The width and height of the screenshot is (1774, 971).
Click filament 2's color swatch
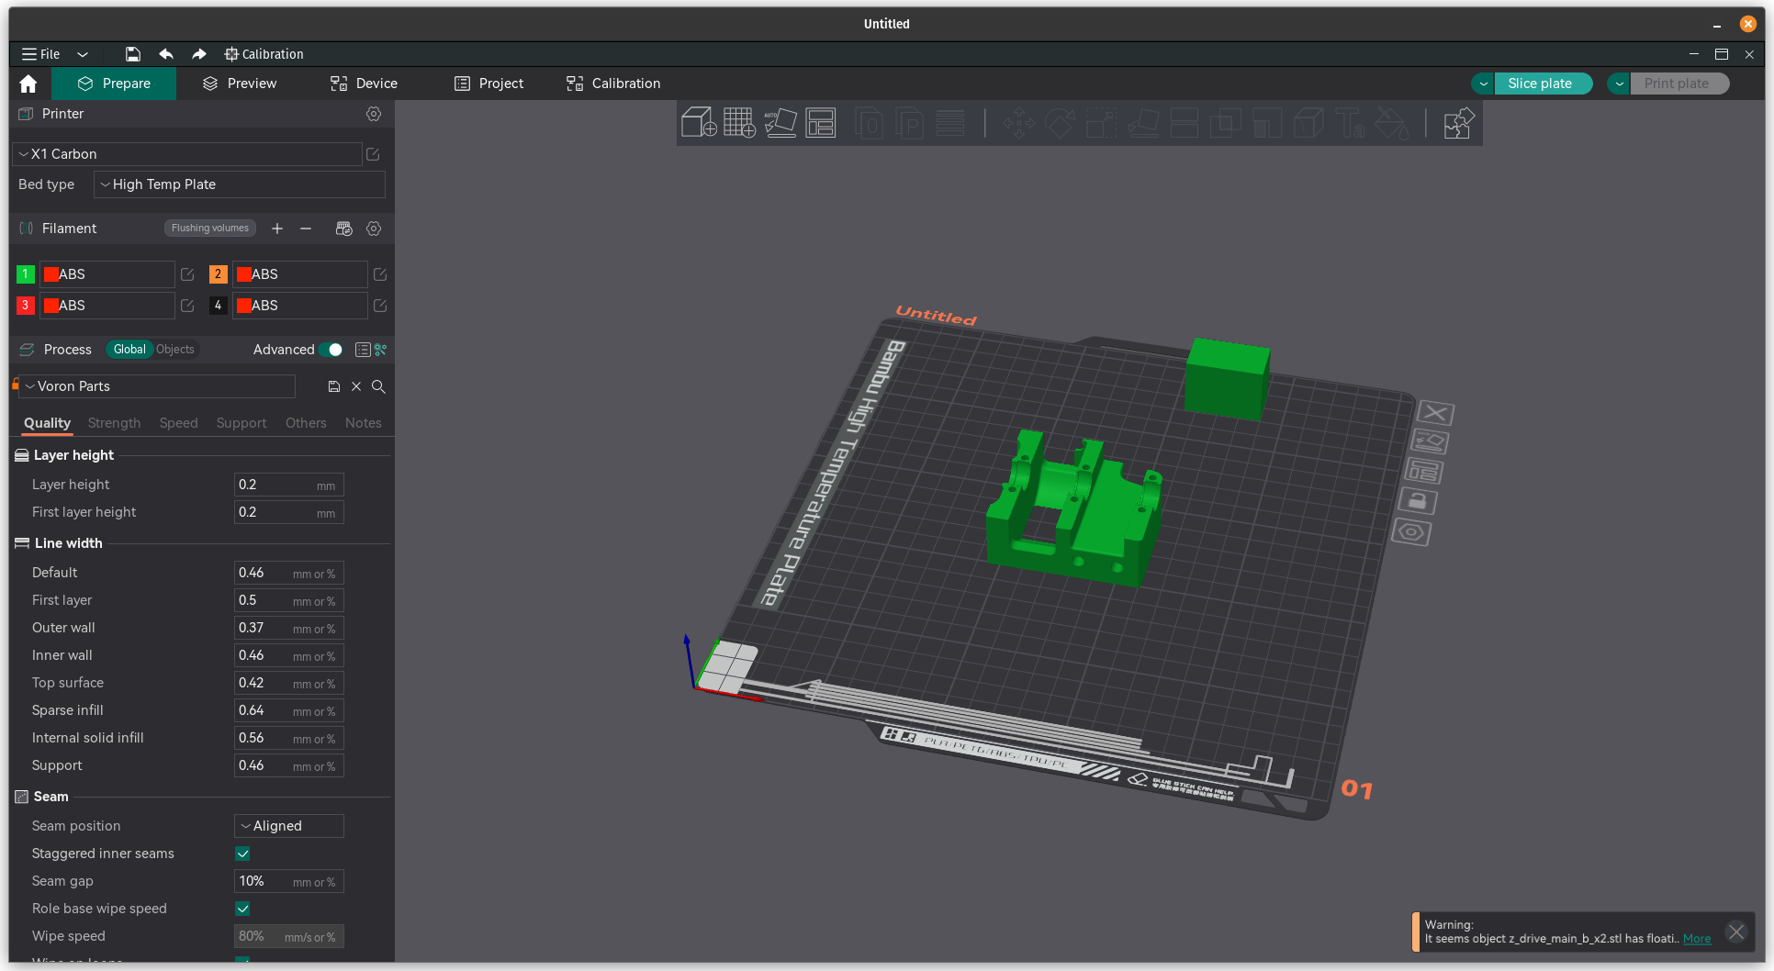(243, 273)
